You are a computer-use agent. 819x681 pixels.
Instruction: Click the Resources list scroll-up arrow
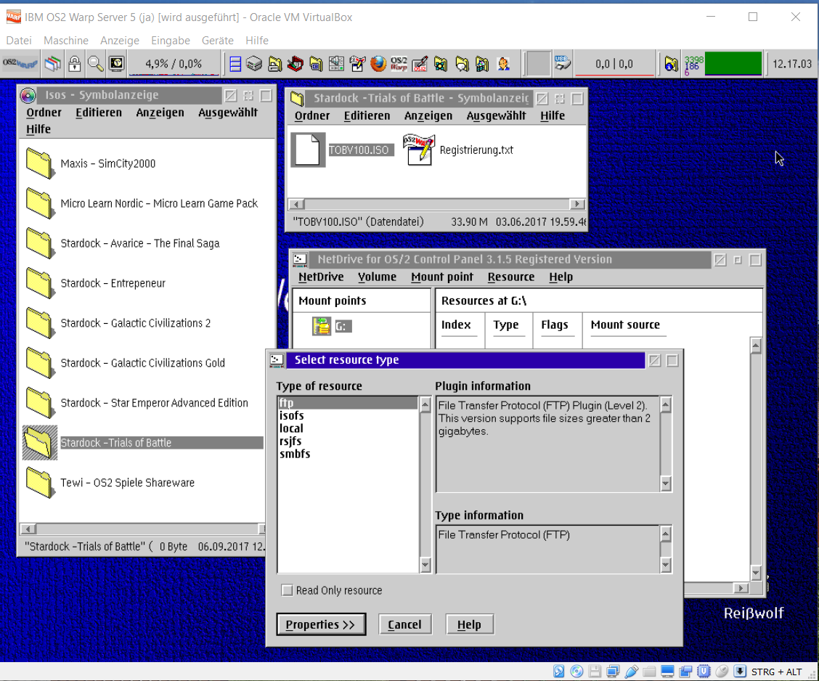pyautogui.click(x=755, y=345)
